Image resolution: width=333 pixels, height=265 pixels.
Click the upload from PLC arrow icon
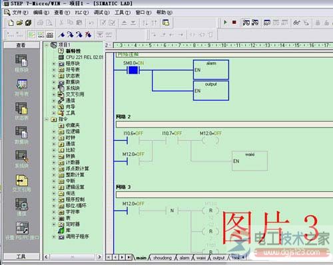(x=125, y=23)
